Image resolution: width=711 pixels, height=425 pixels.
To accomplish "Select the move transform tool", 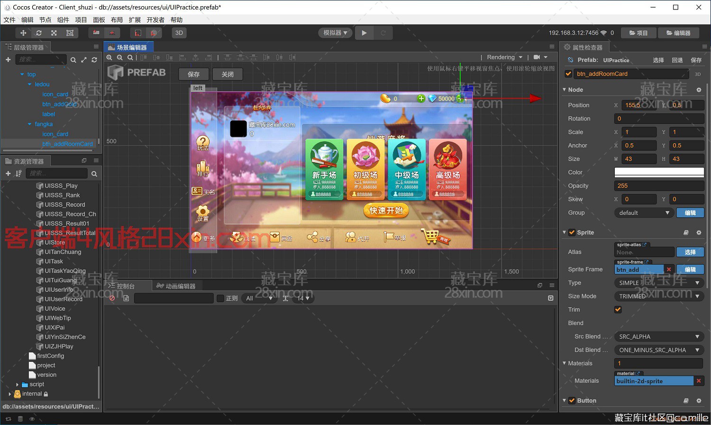I will tap(23, 33).
